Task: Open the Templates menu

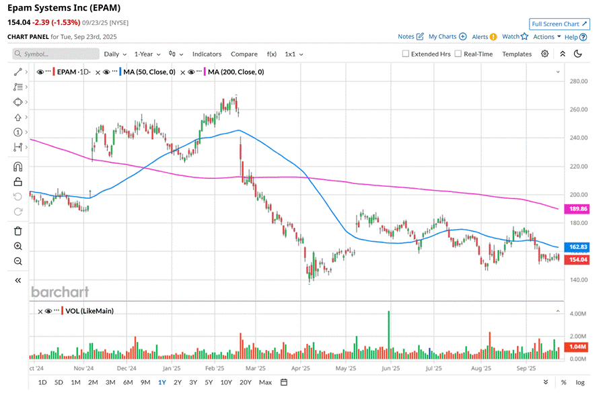Action: pos(517,54)
